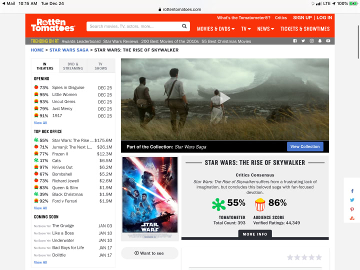Viewport: 360px width, 270px height.
Task: Open What's the Tomatometer link
Action: 243,17
